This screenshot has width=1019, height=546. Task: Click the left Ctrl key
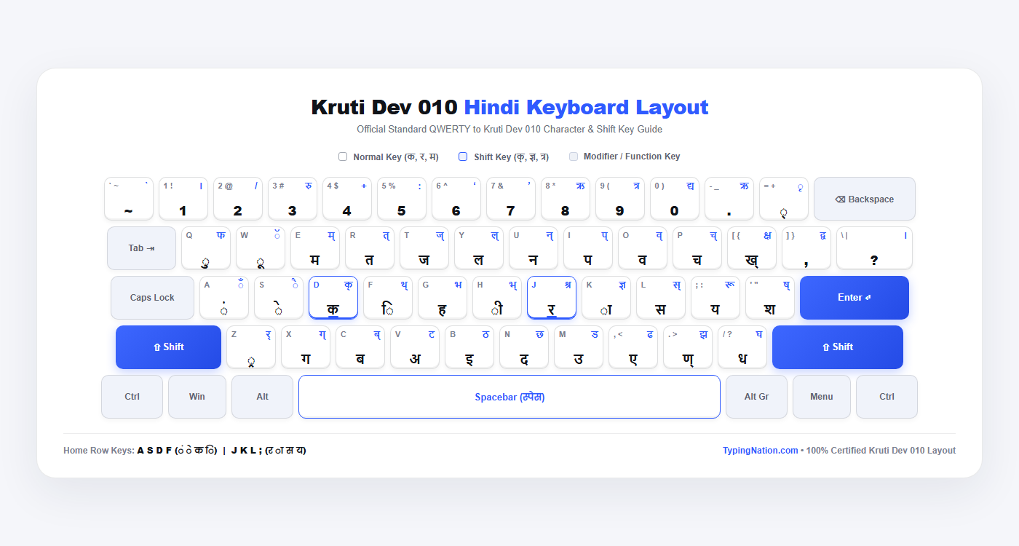pyautogui.click(x=132, y=397)
